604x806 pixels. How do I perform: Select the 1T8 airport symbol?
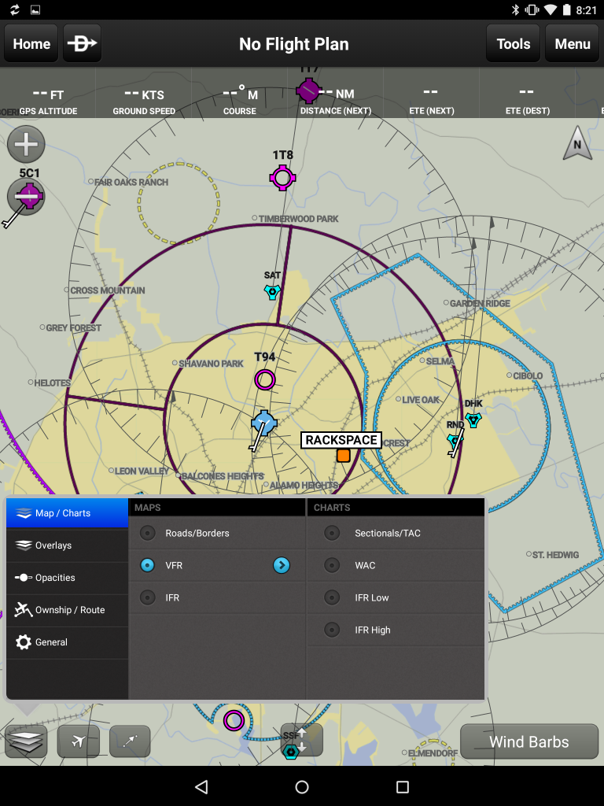tap(282, 178)
